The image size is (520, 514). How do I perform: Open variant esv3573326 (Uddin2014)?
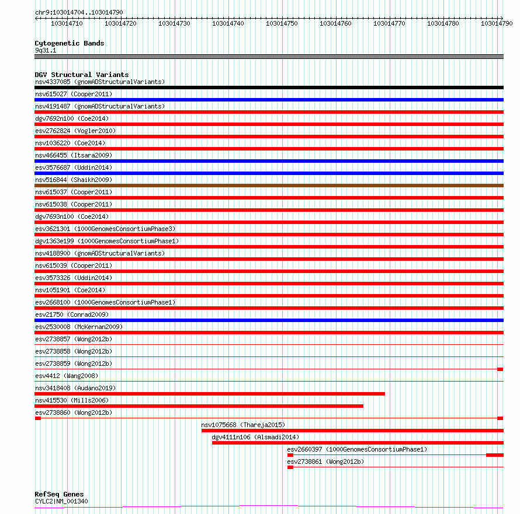pos(74,278)
